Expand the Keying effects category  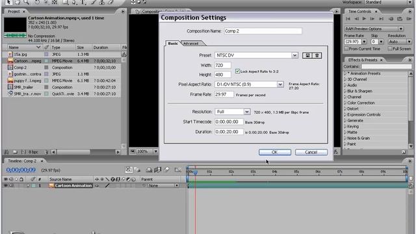click(345, 126)
